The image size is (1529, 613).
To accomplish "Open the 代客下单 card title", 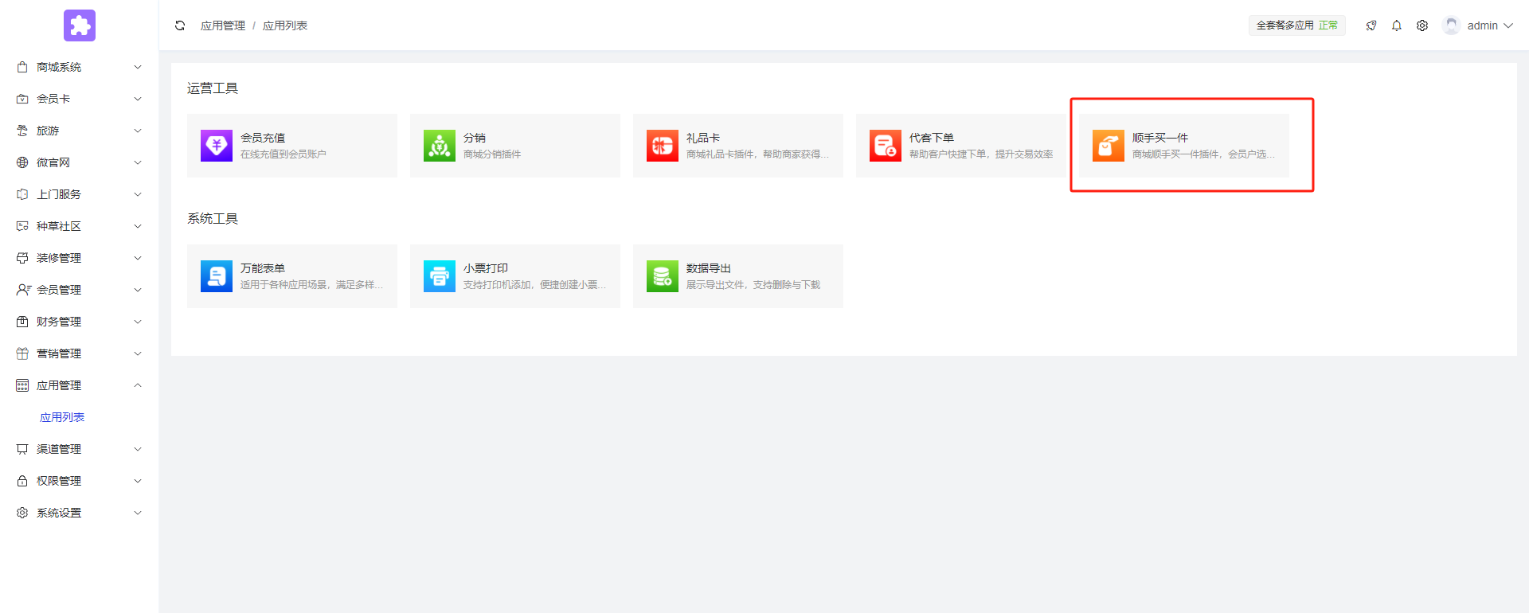I will tap(932, 138).
